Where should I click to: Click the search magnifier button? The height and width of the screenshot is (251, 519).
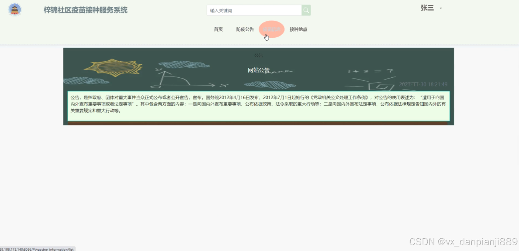306,11
